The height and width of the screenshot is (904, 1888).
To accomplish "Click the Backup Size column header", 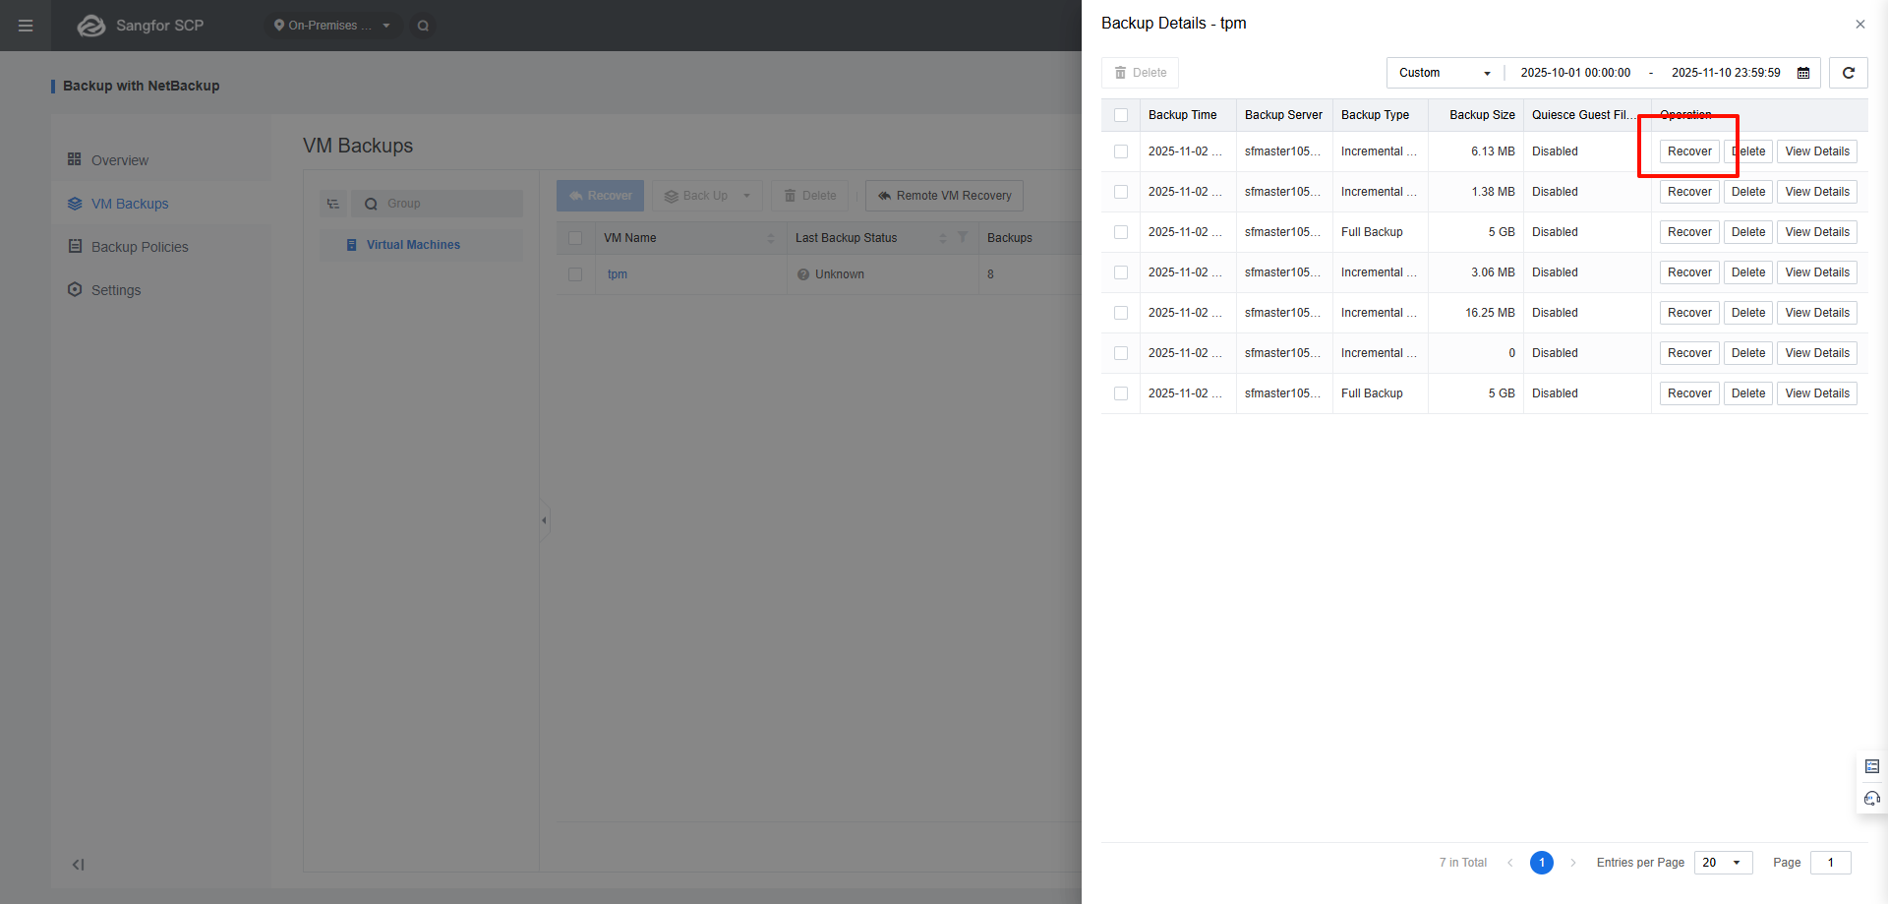I will 1476,115.
